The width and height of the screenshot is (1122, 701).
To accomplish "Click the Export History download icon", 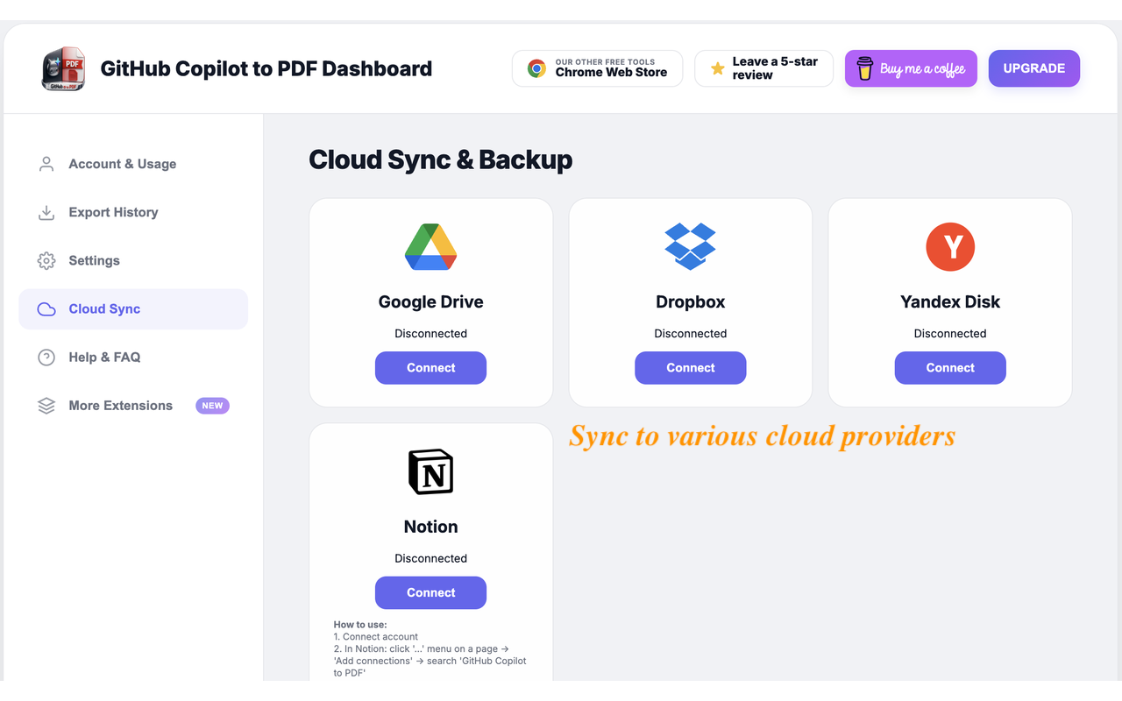I will 46,212.
